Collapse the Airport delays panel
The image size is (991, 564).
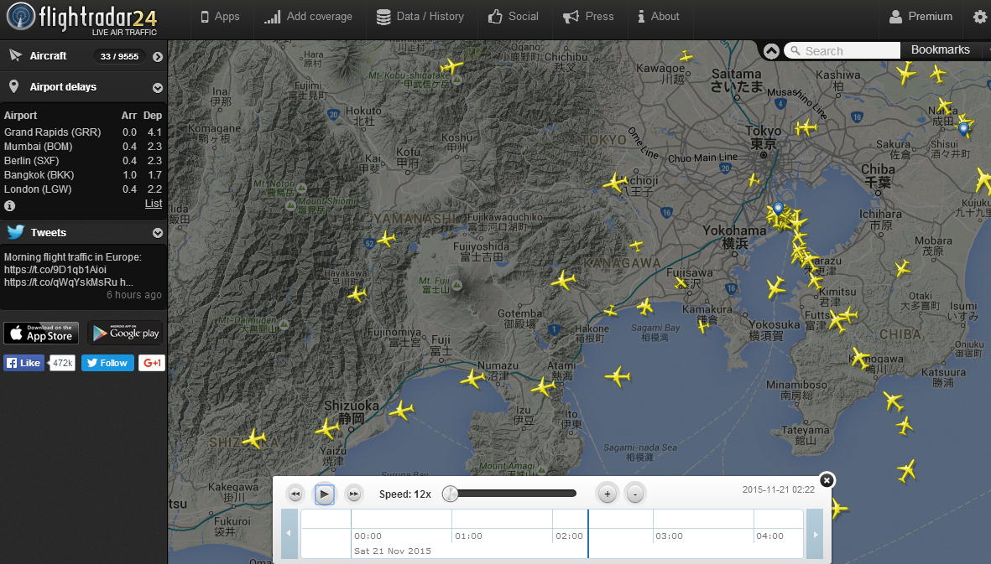click(157, 87)
